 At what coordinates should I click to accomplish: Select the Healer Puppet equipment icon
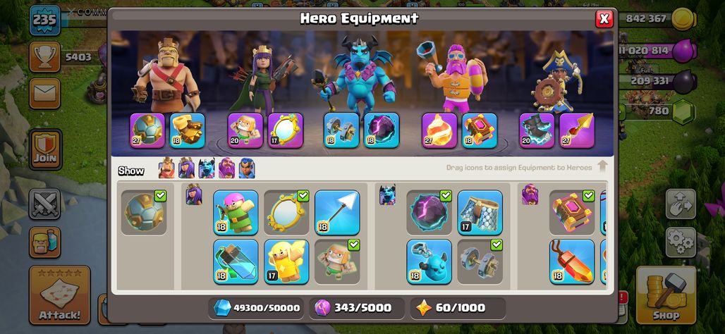point(286,261)
